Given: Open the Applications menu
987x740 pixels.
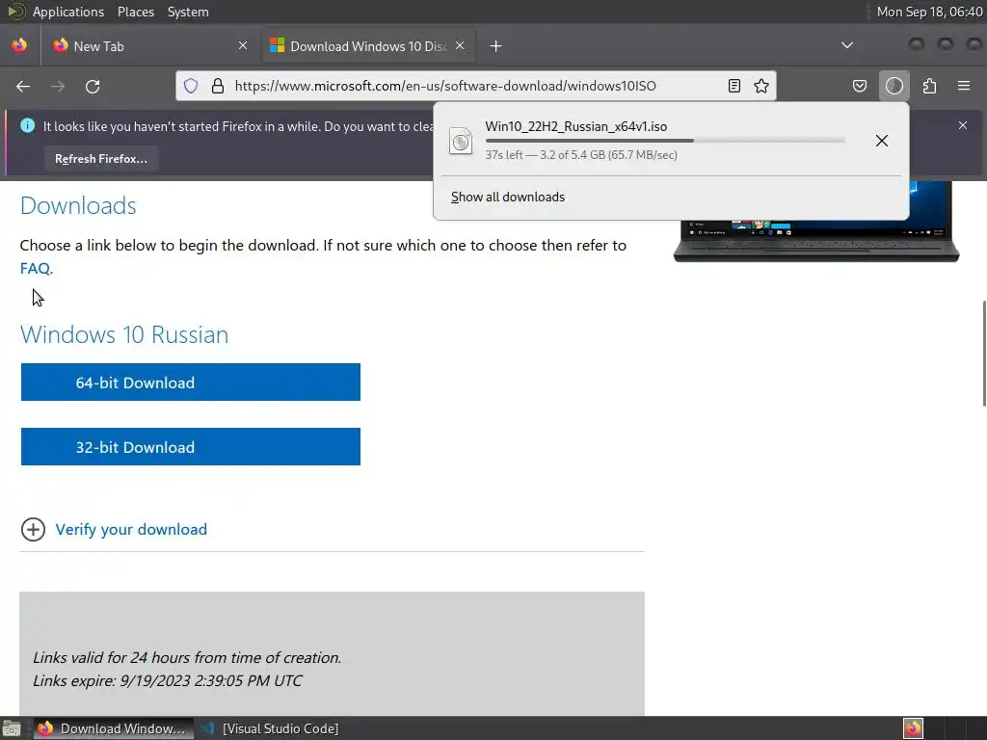Looking at the screenshot, I should (x=68, y=12).
